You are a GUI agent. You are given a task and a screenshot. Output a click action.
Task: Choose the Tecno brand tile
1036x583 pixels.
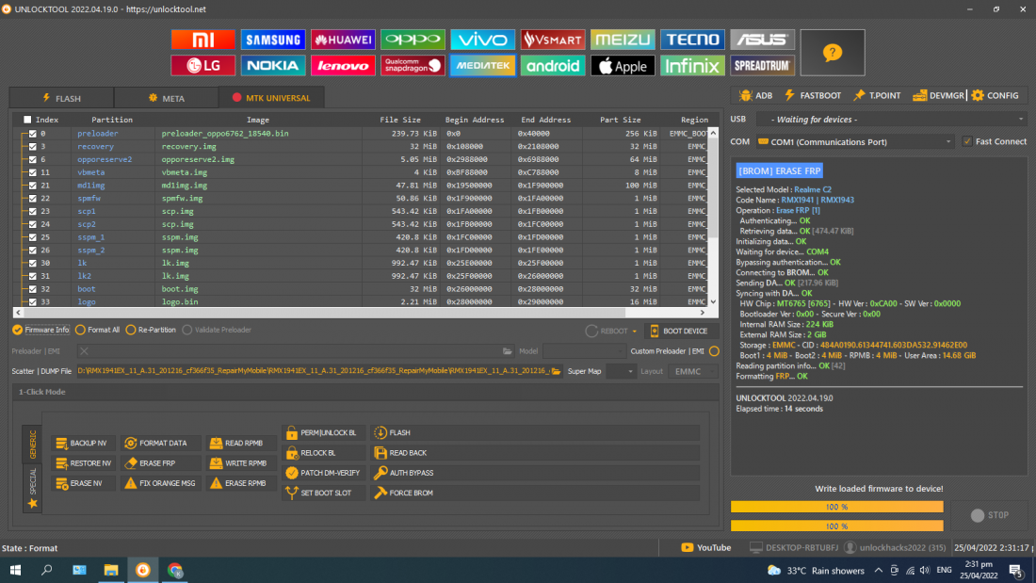[692, 40]
